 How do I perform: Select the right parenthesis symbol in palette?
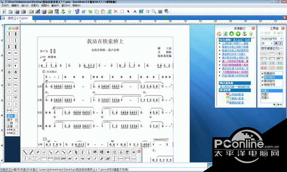(x=16, y=104)
